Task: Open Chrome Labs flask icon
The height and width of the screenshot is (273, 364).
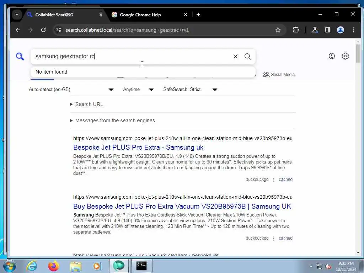Action: point(315,30)
